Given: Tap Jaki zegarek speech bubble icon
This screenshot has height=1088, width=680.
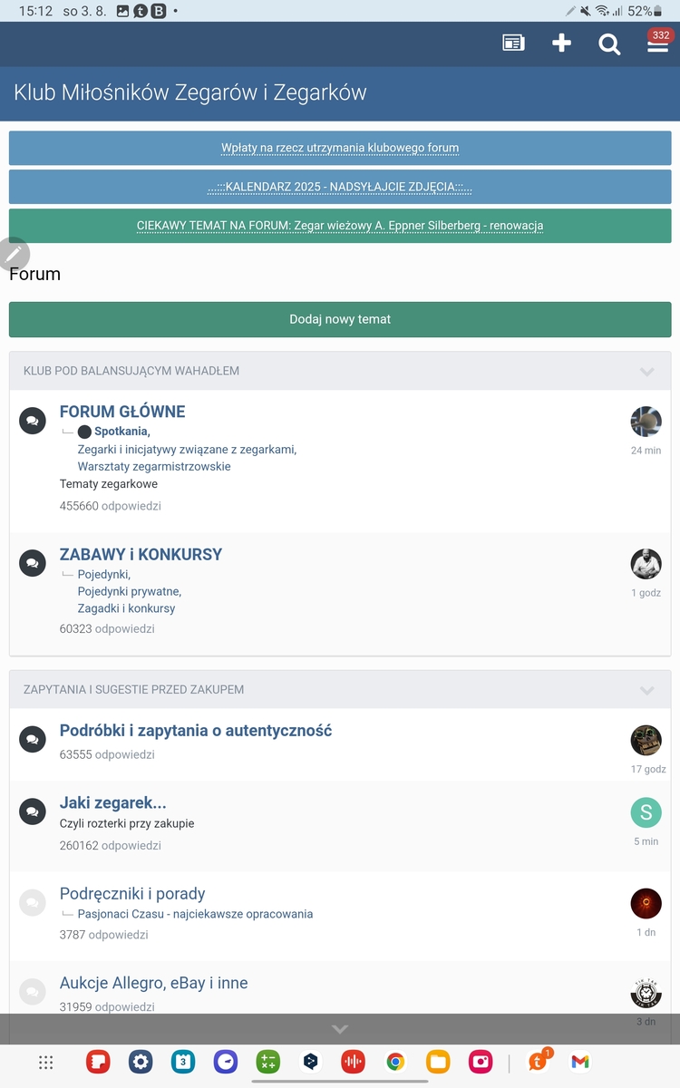Looking at the screenshot, I should coord(33,811).
